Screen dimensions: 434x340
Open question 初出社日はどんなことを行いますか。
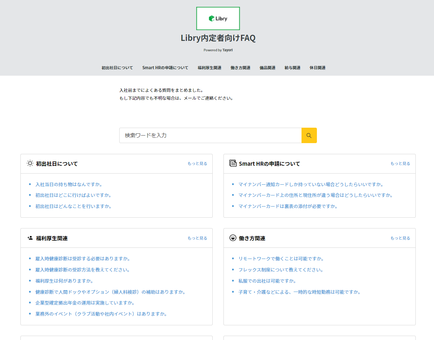pos(73,206)
